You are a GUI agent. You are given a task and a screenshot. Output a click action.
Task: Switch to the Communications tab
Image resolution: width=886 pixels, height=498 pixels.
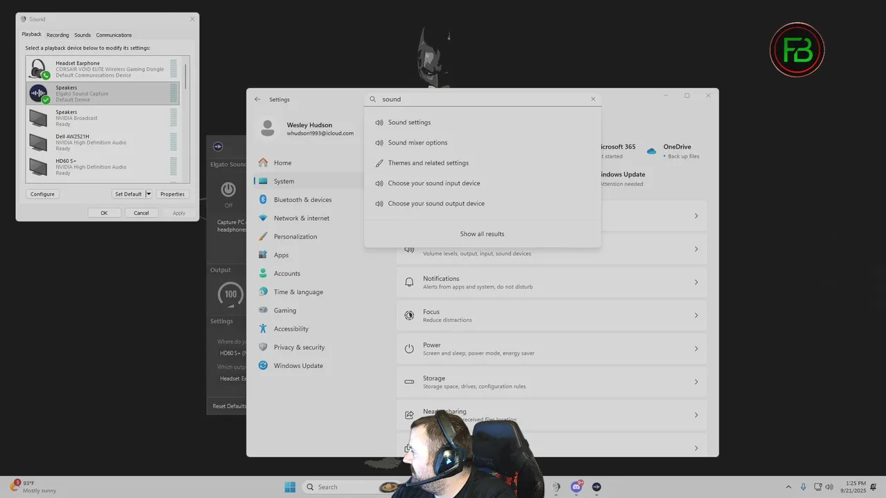[x=114, y=35]
